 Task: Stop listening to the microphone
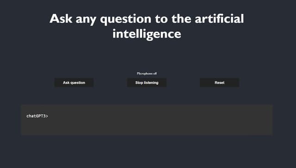click(147, 82)
